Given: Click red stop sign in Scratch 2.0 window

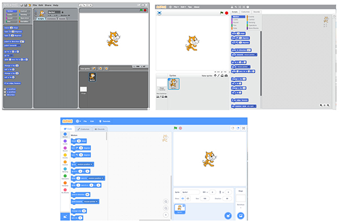Looking at the screenshot, I should (x=227, y=13).
